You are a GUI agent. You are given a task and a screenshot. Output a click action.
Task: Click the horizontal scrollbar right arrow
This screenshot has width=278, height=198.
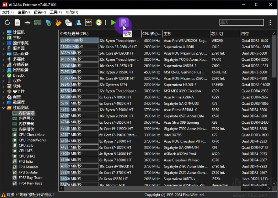[x=269, y=189]
